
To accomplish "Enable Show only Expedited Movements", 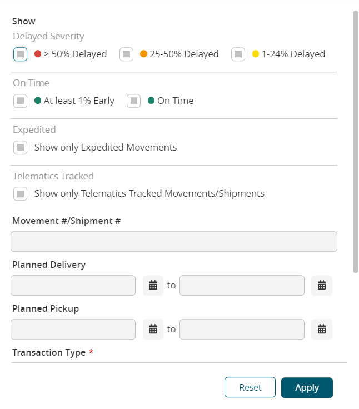I will (x=21, y=147).
